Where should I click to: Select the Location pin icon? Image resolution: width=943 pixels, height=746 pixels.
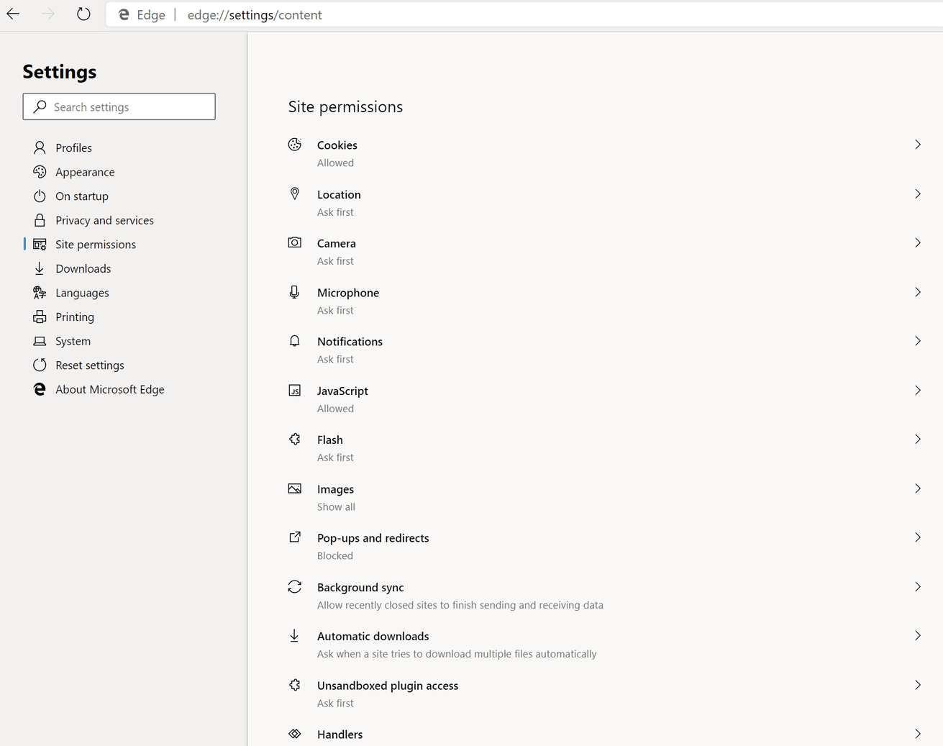[x=294, y=194]
